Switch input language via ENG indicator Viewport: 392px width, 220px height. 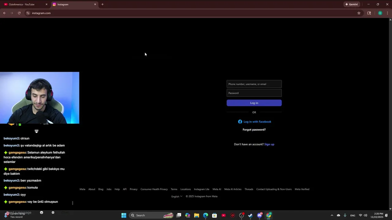[353, 215]
